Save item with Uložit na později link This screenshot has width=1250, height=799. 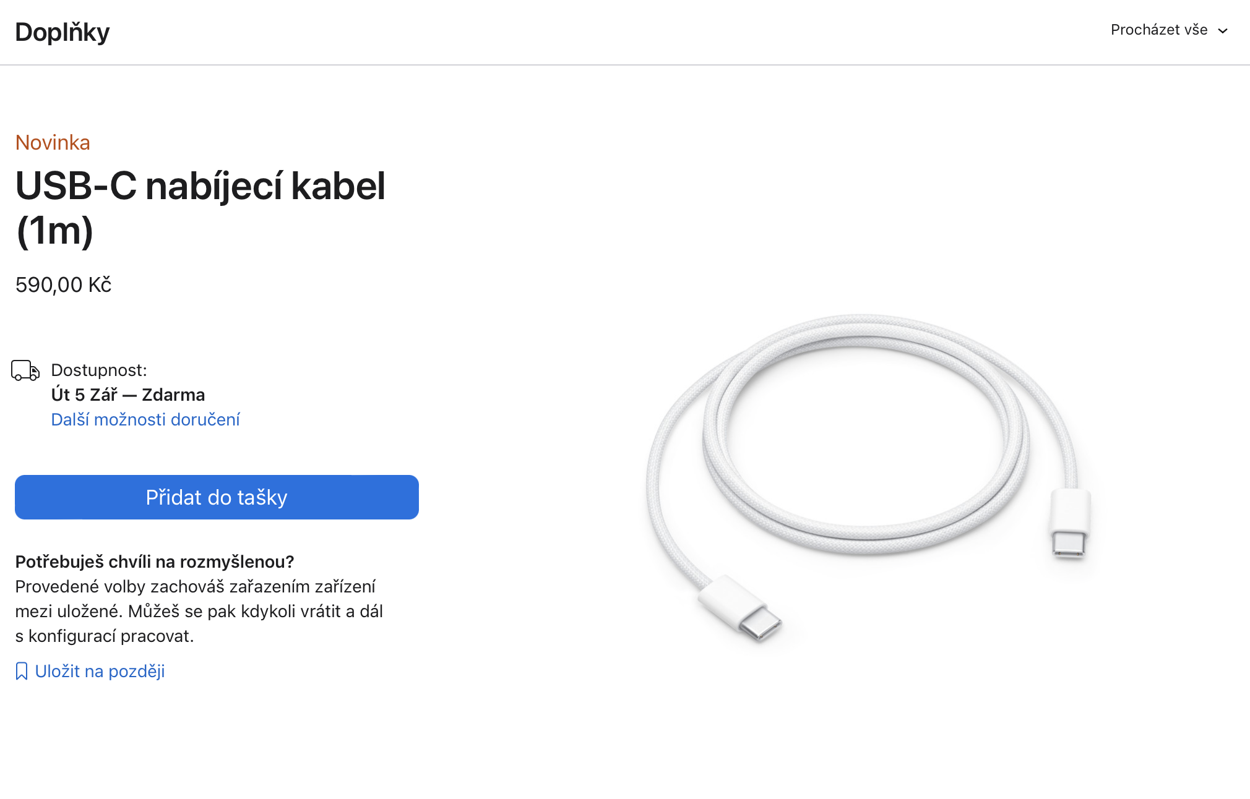pos(100,671)
